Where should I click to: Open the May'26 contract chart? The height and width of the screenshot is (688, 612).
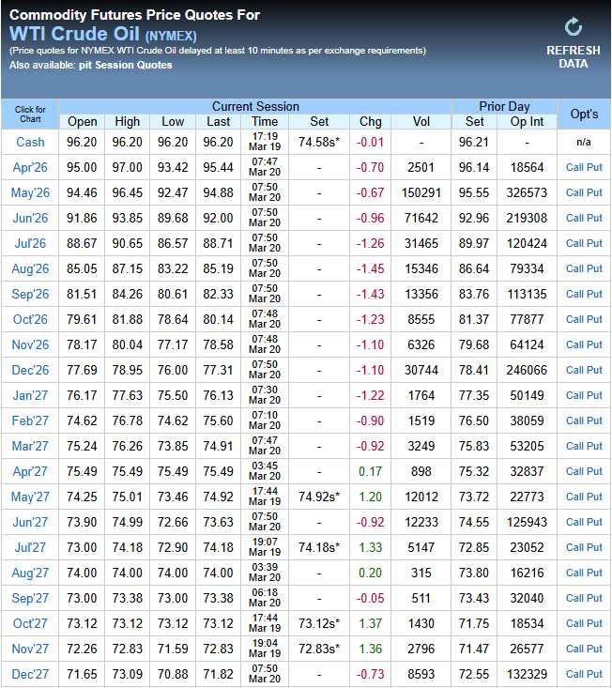[x=30, y=192]
